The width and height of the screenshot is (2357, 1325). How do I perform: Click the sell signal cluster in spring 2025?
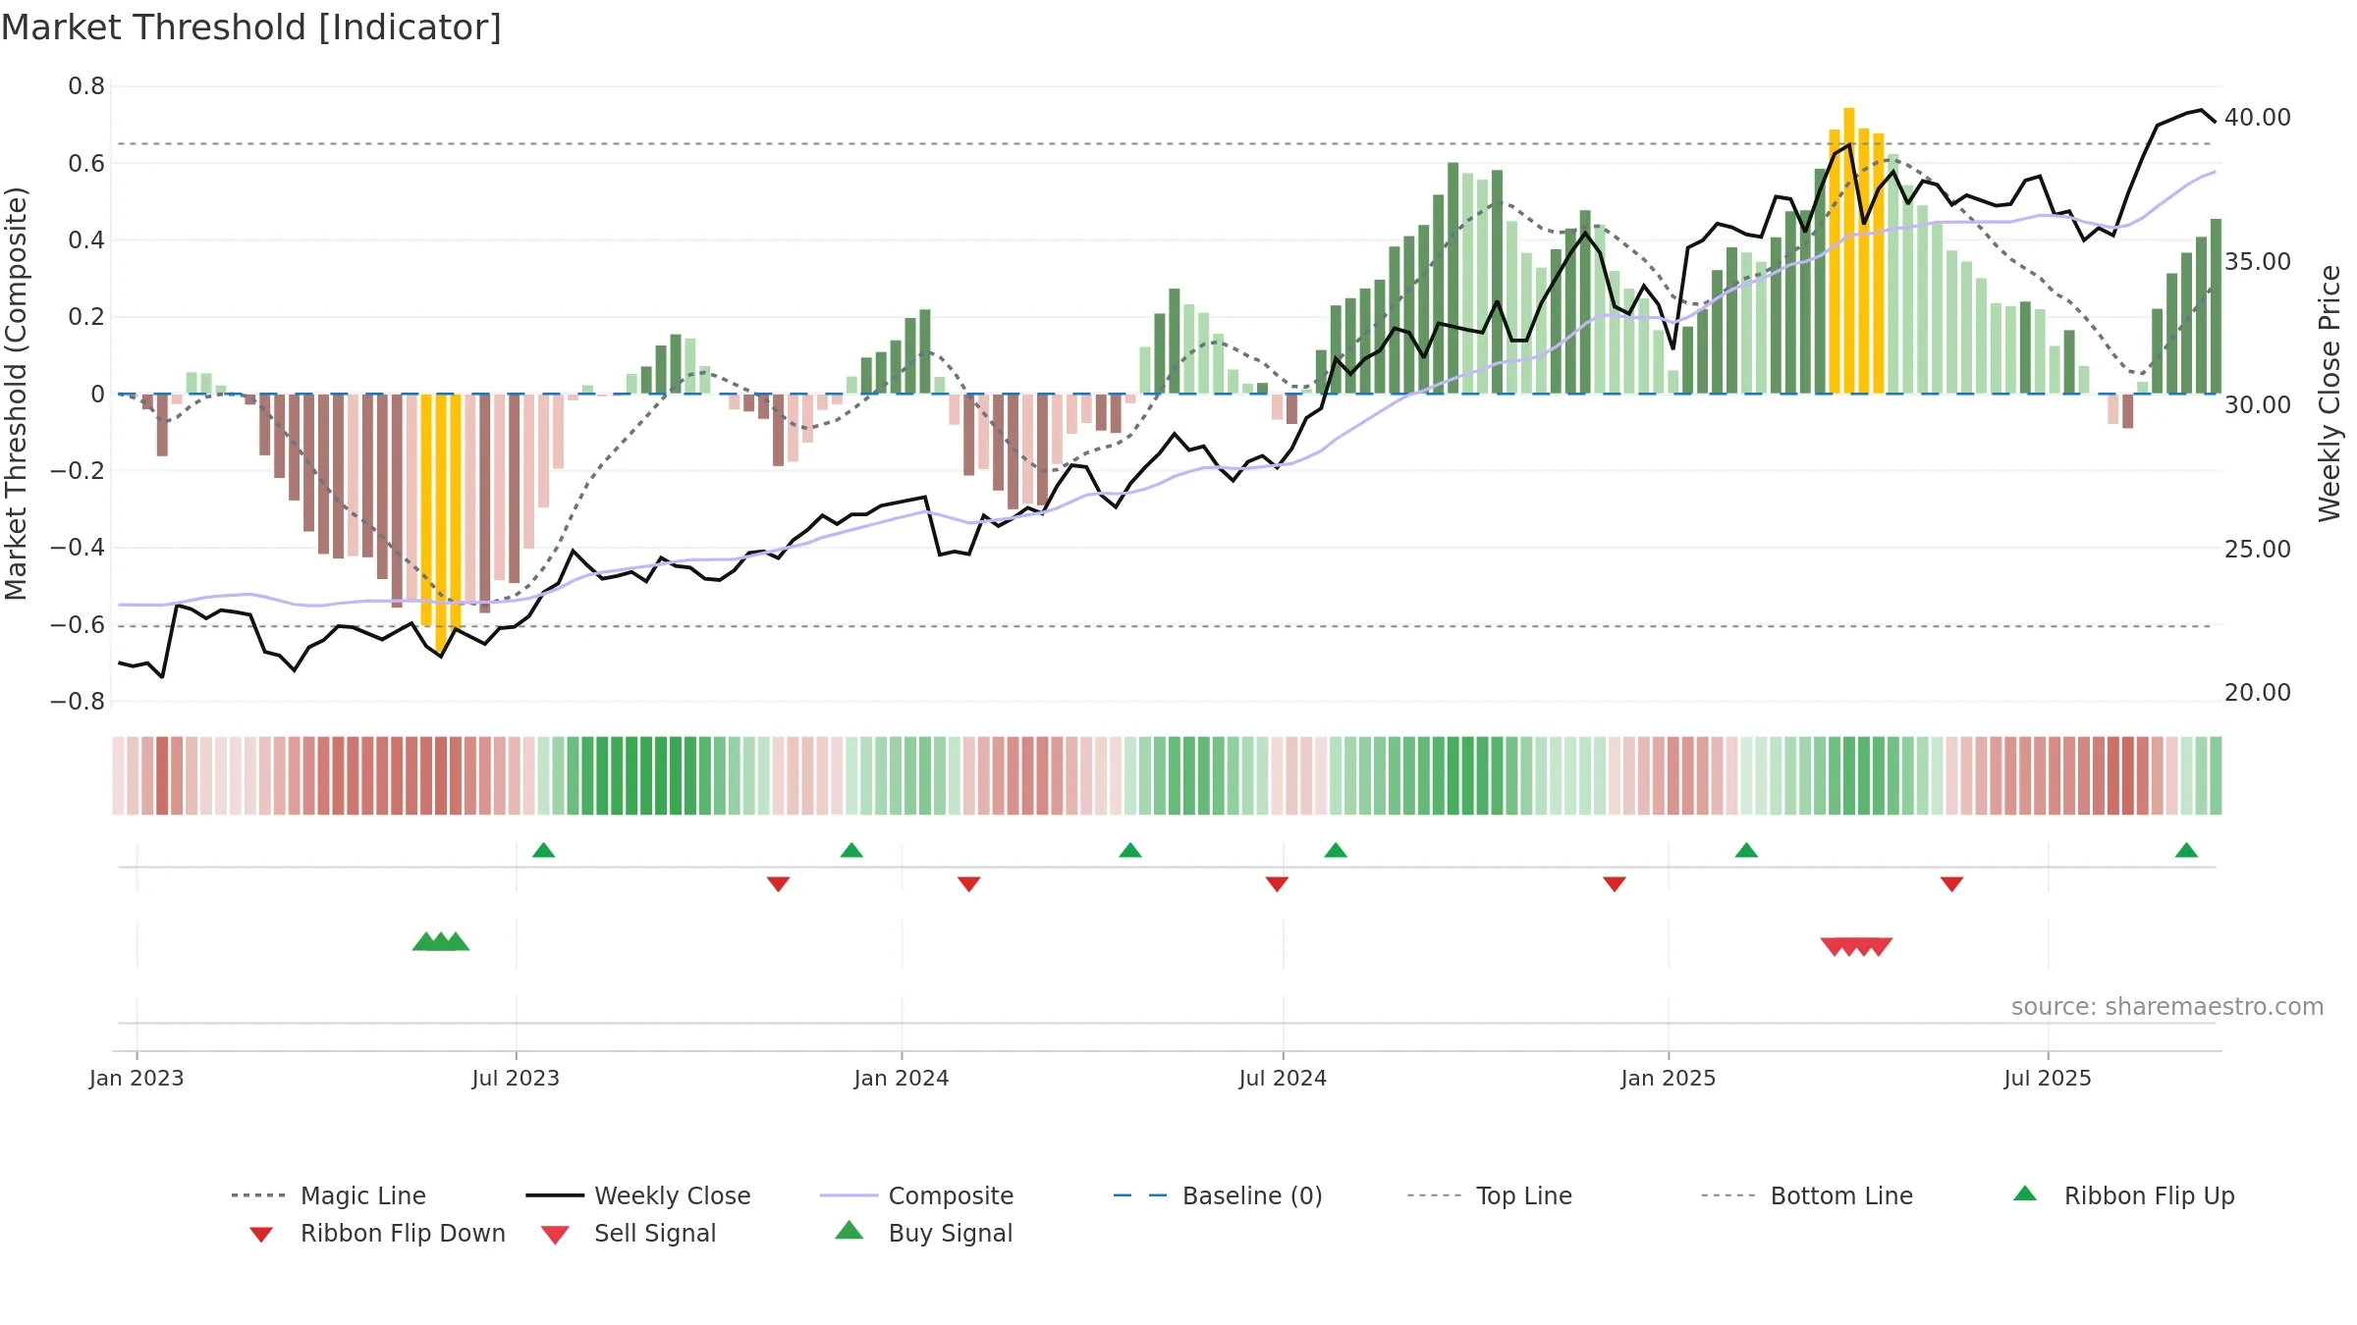click(x=1856, y=947)
